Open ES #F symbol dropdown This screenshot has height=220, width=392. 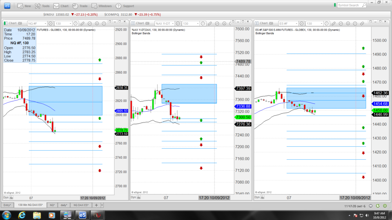288,23
